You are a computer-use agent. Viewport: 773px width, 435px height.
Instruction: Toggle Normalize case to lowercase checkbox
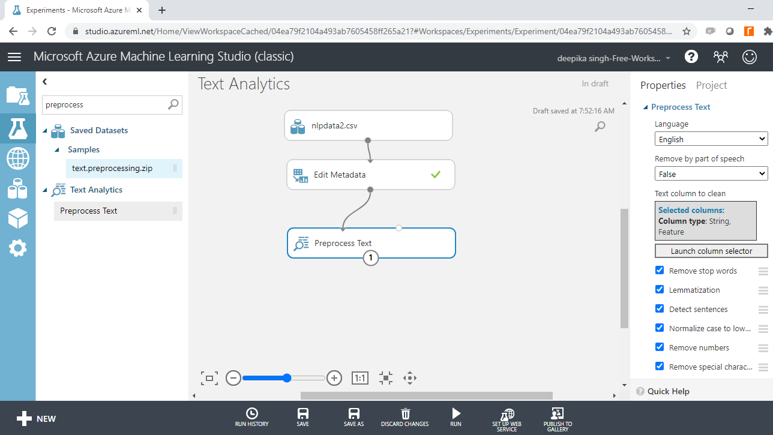(x=660, y=328)
